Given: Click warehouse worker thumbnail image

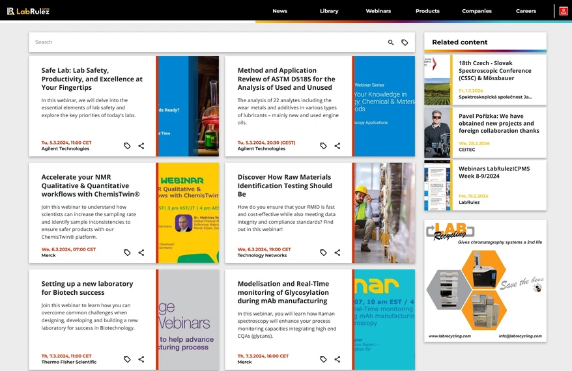Looking at the screenshot, I should click(x=385, y=213).
